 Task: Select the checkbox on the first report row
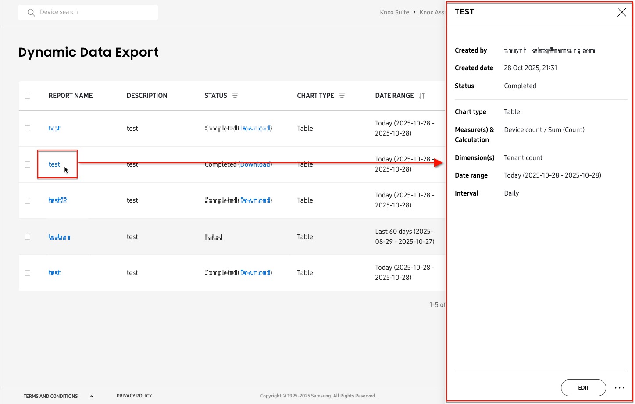pyautogui.click(x=28, y=129)
